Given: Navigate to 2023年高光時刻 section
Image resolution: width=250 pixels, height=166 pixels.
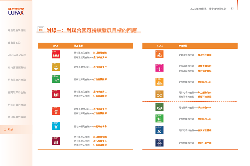Looking at the screenshot, I should point(17,55).
